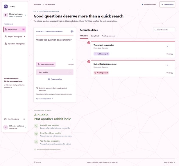Viewport: 179px width, 166px height.
Task: Try a sample question link
Action: pos(45,99)
